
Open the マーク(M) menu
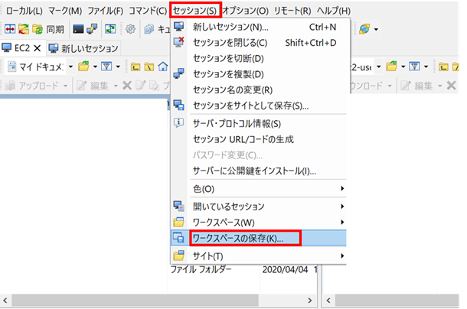point(65,11)
